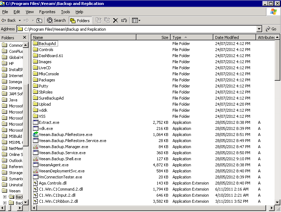Select the VmConnectionTester.exe icon
This screenshot has height=212, width=281.
(x=36, y=177)
